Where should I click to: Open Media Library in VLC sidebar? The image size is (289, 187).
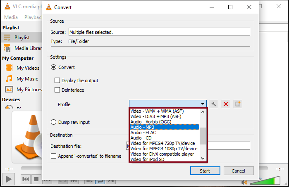click(22, 48)
